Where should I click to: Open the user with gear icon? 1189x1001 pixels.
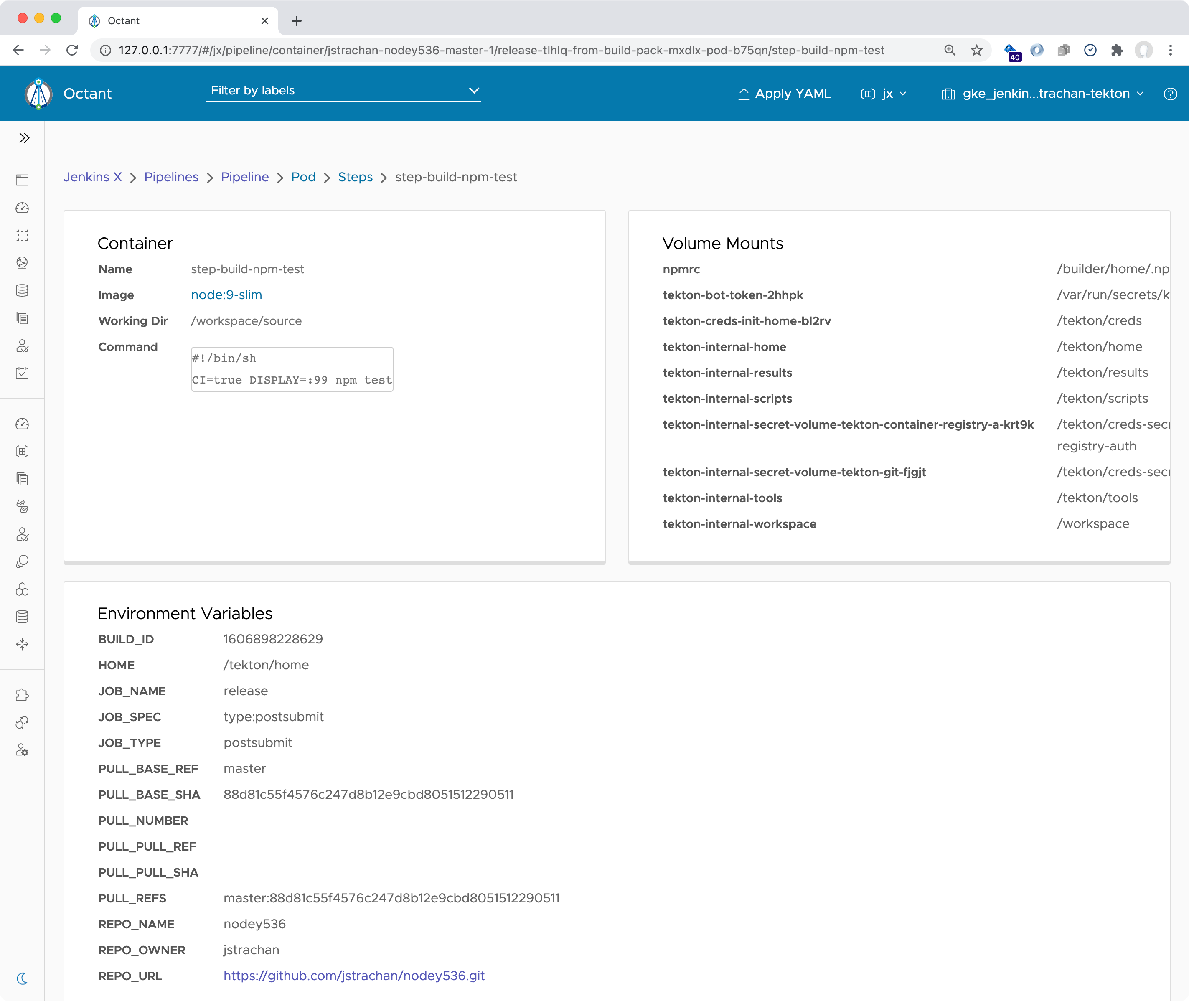click(x=22, y=750)
